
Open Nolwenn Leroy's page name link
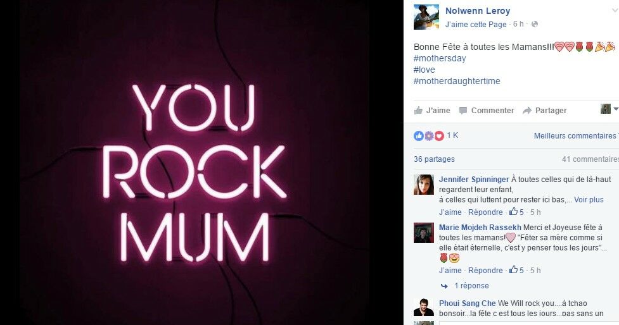click(x=478, y=11)
